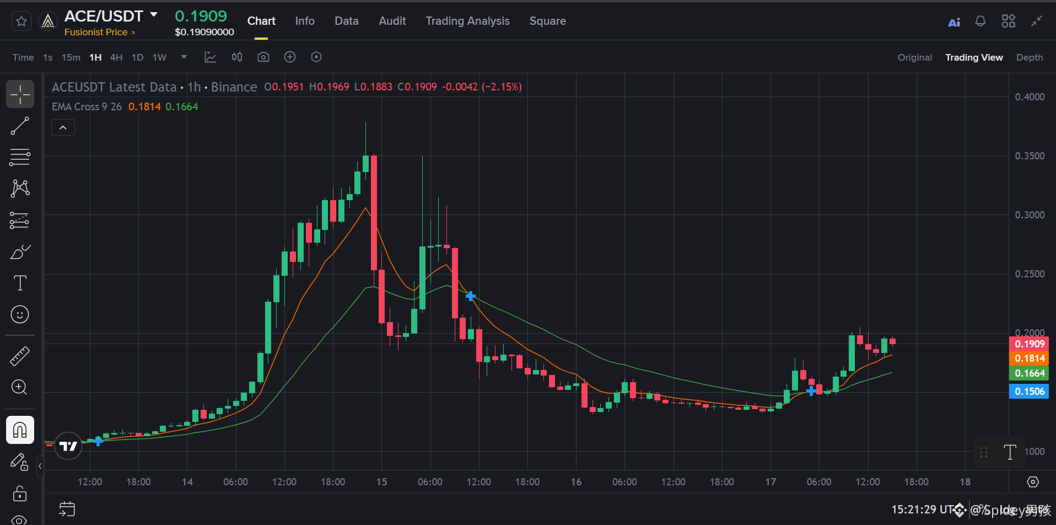Screen dimensions: 1056x525
Task: Open the AI assistant icon
Action: point(954,22)
